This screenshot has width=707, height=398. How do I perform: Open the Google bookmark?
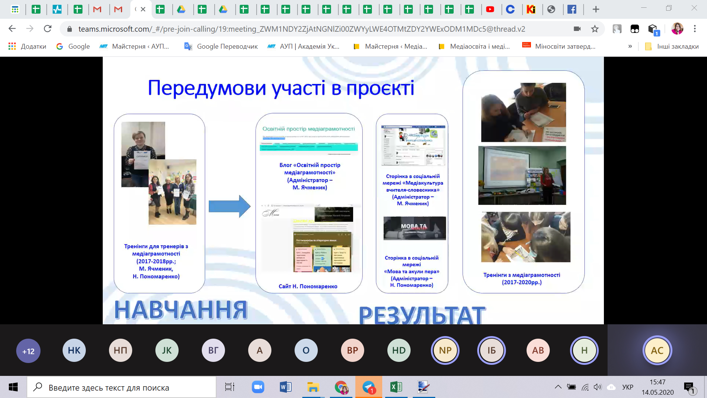(73, 46)
